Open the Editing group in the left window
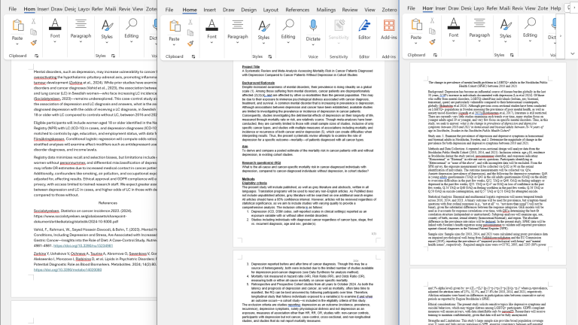 point(131,31)
